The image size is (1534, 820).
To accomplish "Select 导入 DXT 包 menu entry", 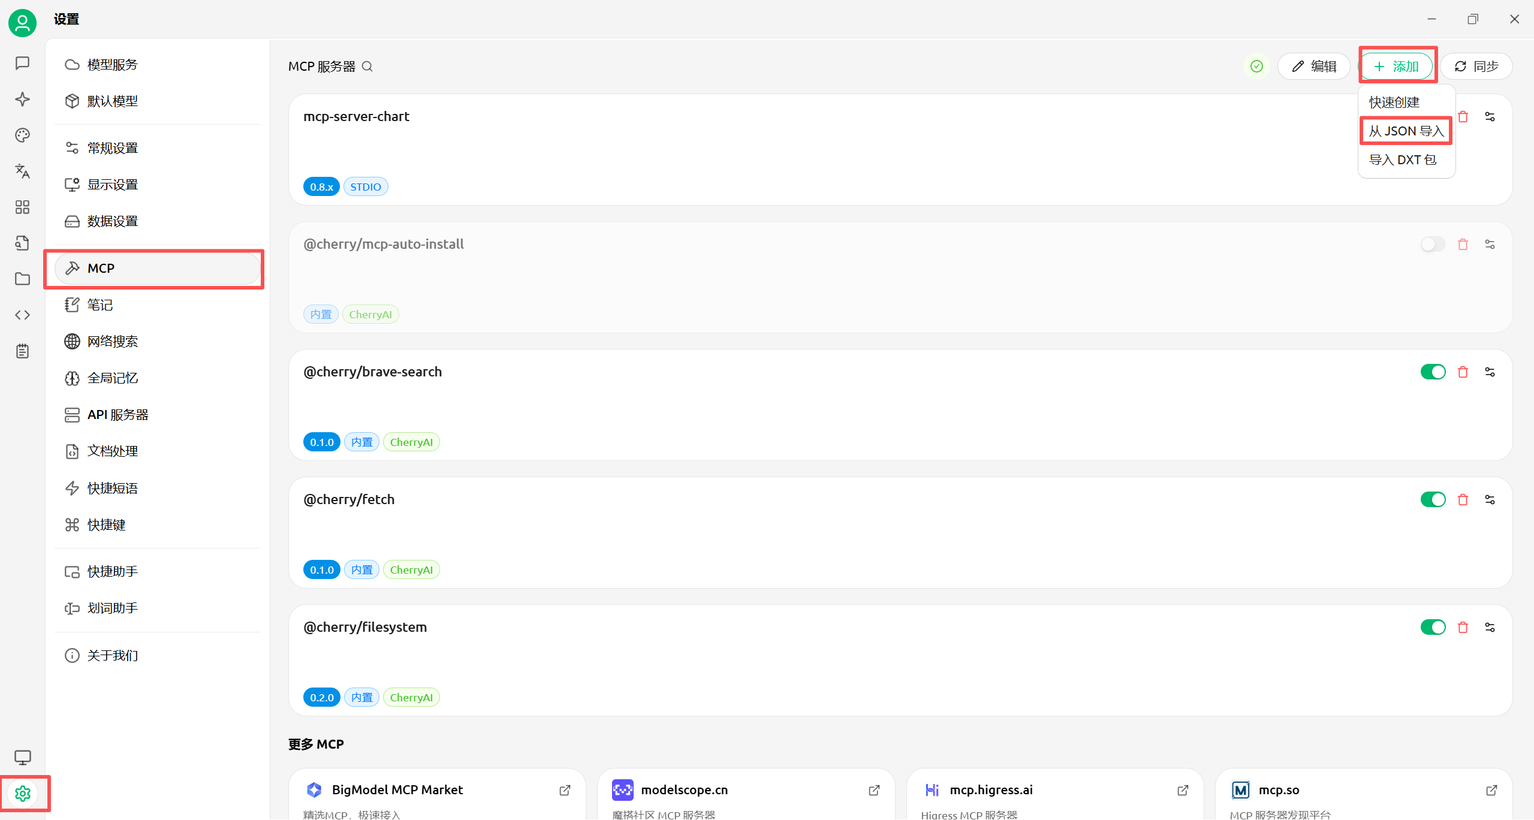I will click(1403, 160).
